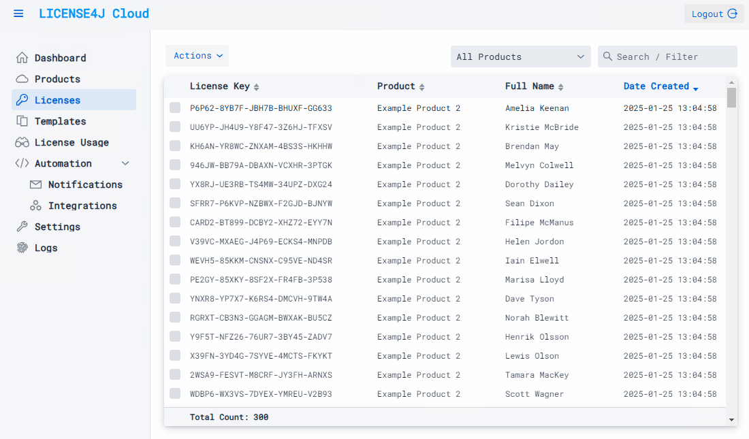
Task: Go to Settings in the sidebar
Action: [57, 227]
